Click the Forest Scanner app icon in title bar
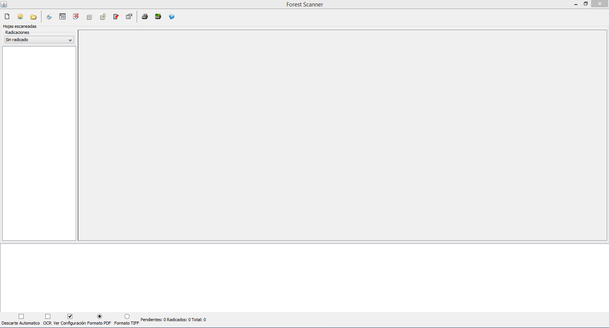 [4, 4]
